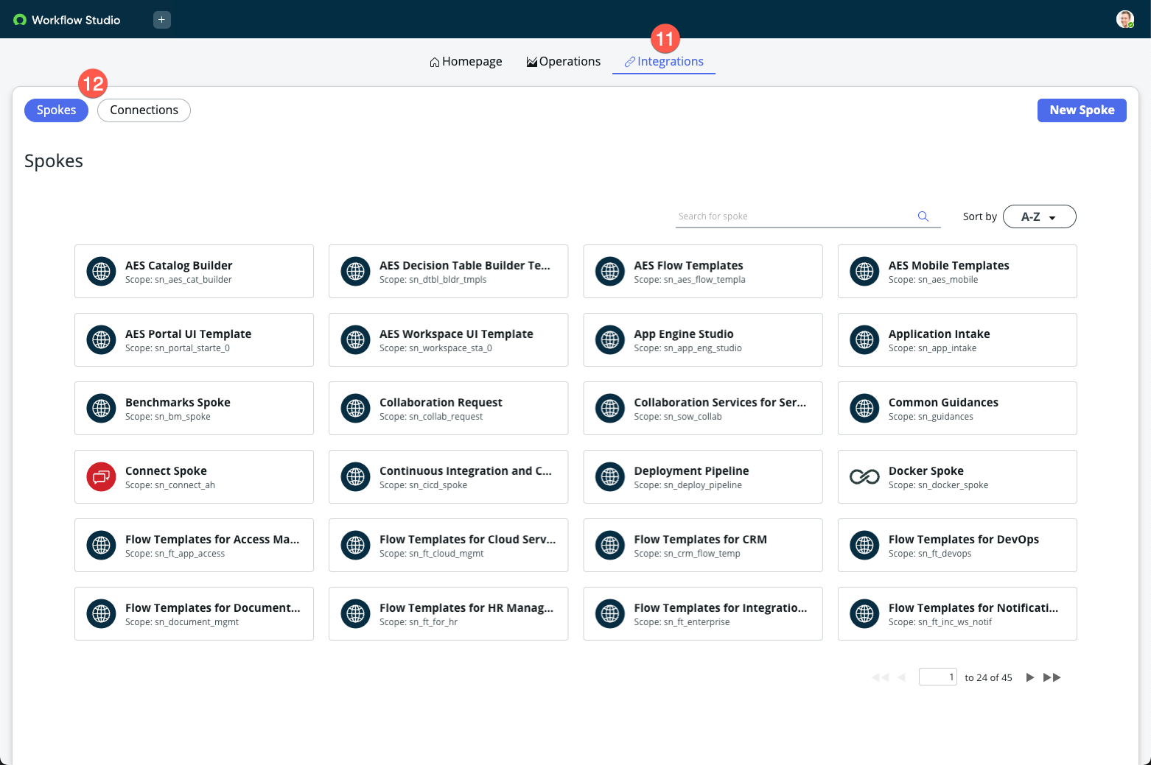Click the page number input box
Screen dimensions: 1151x765
938,677
